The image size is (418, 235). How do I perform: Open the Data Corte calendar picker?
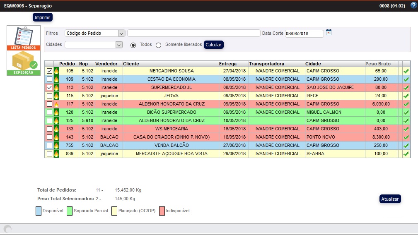329,32
